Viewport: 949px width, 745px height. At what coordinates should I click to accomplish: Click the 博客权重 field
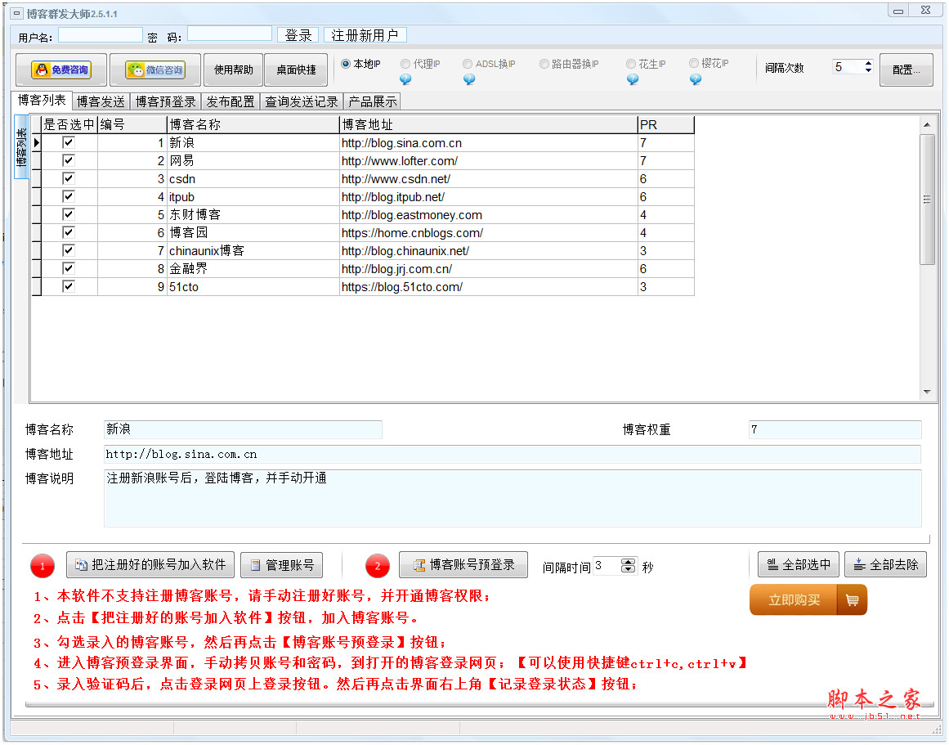click(835, 429)
